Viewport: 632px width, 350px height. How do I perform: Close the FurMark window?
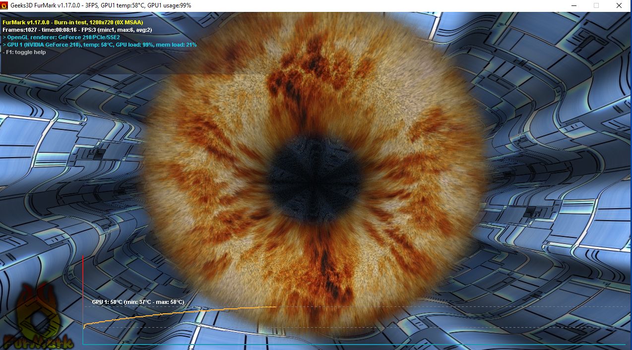click(619, 5)
